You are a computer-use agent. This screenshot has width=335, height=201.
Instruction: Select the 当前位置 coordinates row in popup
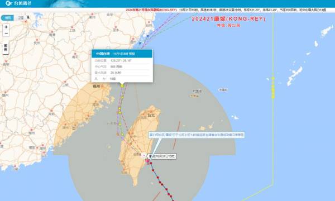coord(122,61)
